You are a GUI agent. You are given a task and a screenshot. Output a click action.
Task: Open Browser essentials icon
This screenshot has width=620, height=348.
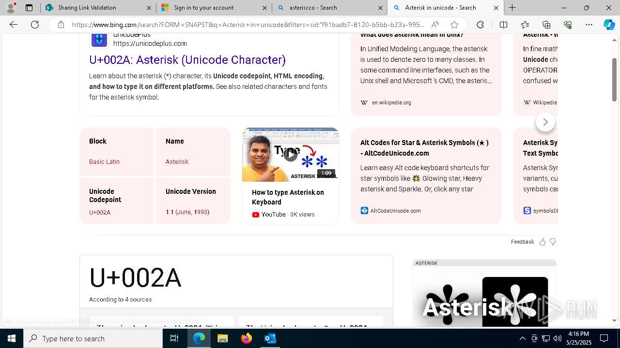coord(568,25)
